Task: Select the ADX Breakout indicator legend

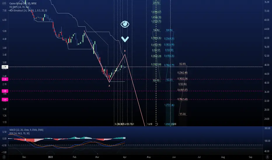Action: (x=28, y=10)
